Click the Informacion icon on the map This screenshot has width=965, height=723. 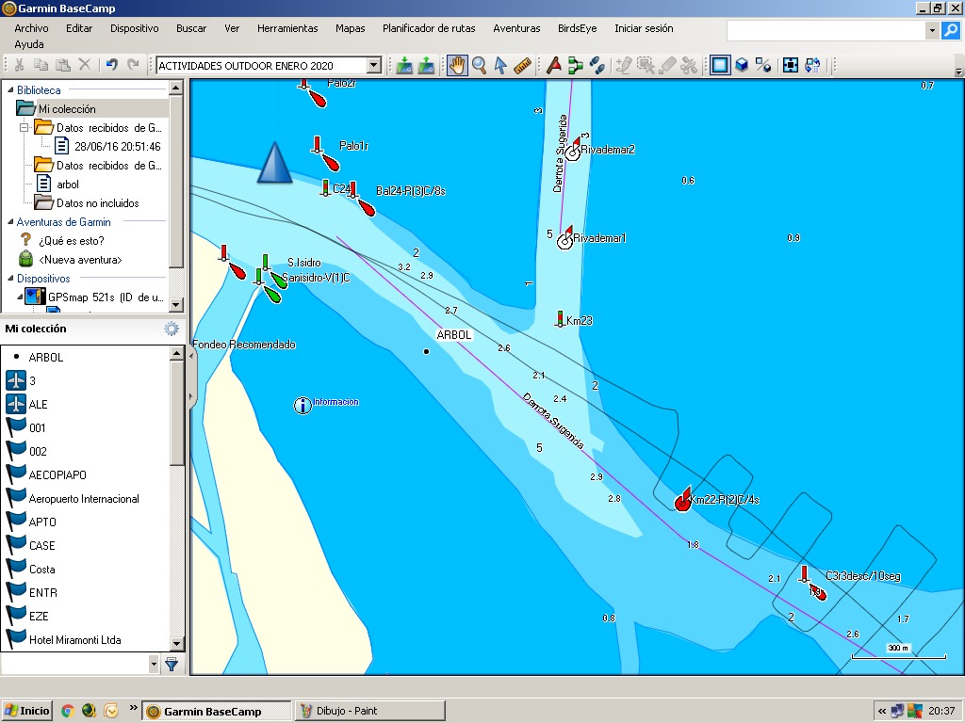303,405
